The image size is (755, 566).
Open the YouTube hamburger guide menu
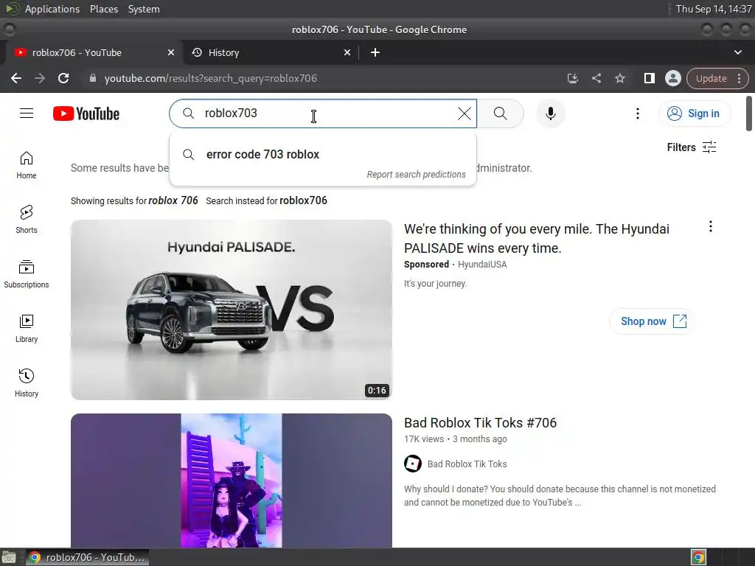[x=27, y=113]
